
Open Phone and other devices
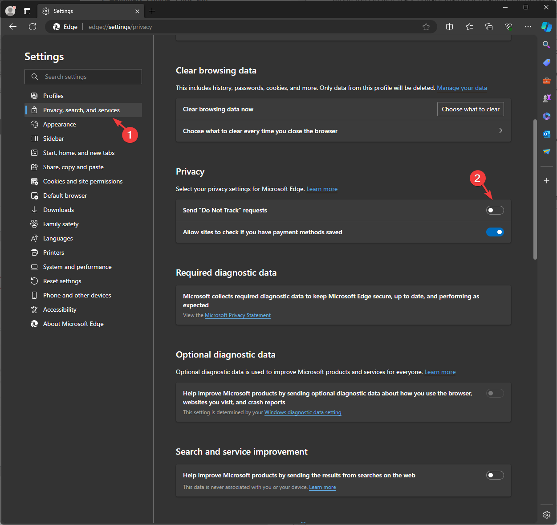tap(83, 295)
